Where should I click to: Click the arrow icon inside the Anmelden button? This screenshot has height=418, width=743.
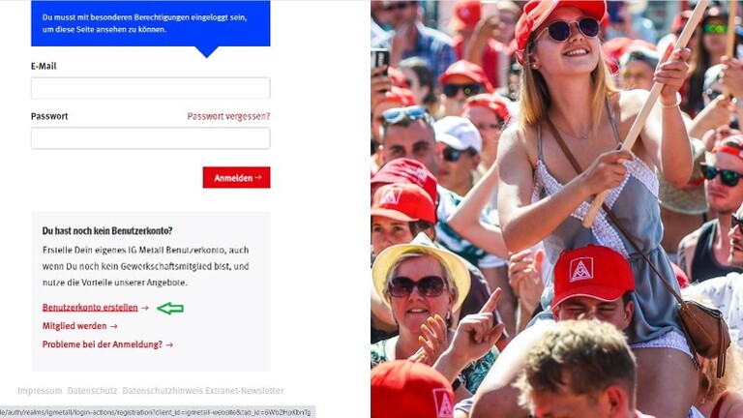click(x=258, y=178)
